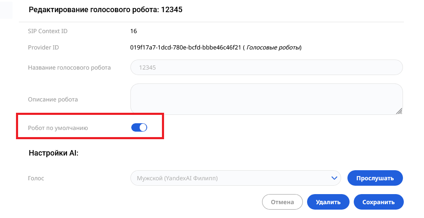The width and height of the screenshot is (424, 218).
Task: Open the Голос voice dropdown
Action: click(x=236, y=178)
